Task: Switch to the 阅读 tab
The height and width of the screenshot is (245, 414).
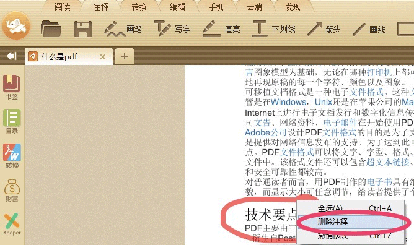Action: [63, 7]
